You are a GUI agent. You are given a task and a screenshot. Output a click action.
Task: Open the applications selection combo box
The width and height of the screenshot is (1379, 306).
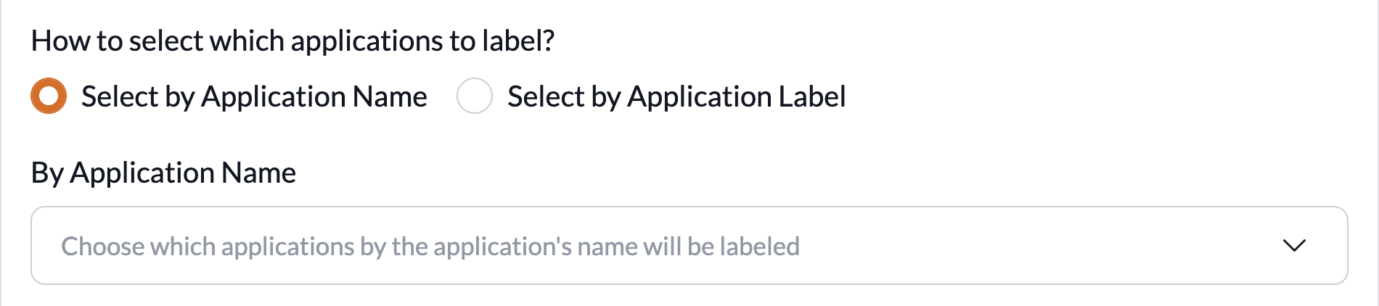click(x=688, y=246)
